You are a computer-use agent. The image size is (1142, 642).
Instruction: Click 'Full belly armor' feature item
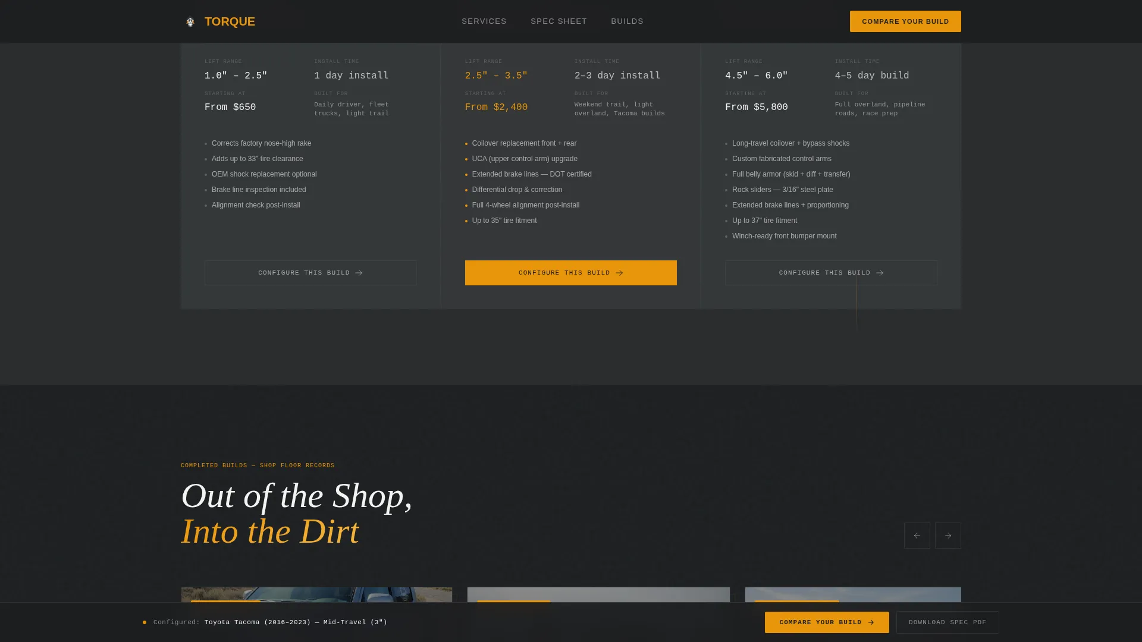791,174
